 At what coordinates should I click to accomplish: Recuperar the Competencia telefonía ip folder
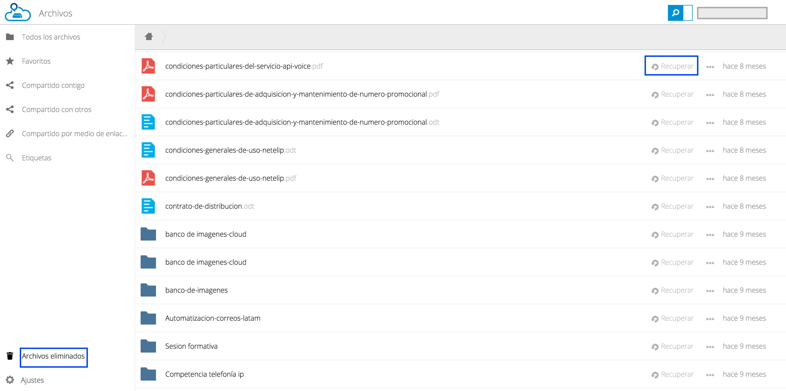click(672, 374)
